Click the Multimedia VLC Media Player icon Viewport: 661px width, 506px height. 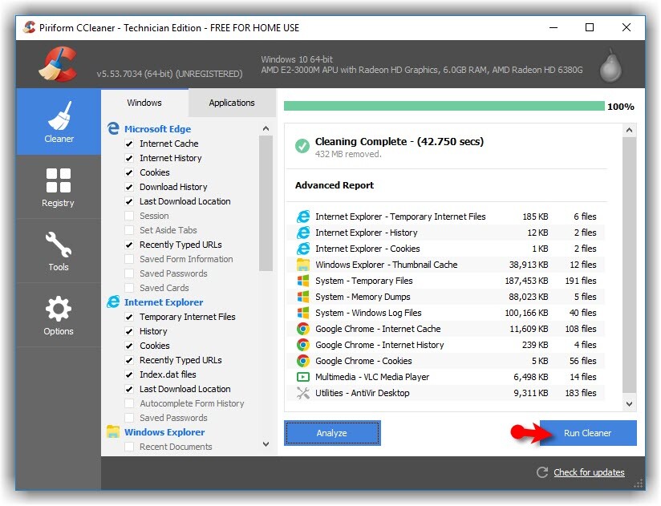click(x=303, y=377)
